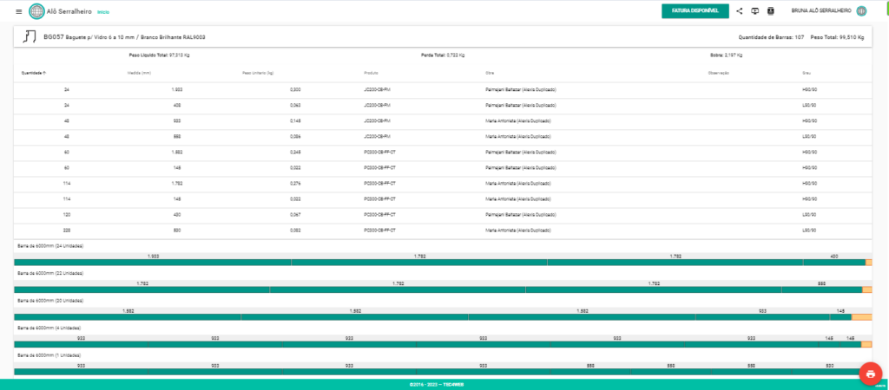Click the Produto column header
889x390 pixels.
(x=372, y=73)
